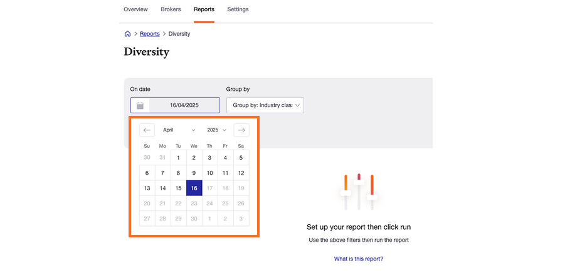Choose April 9 in the calendar
The height and width of the screenshot is (273, 565).
(194, 173)
